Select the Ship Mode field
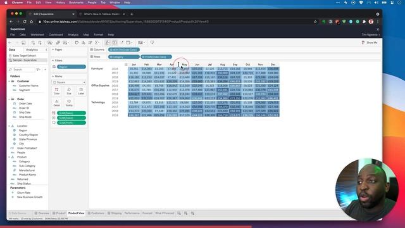The image size is (405, 228). 25,117
